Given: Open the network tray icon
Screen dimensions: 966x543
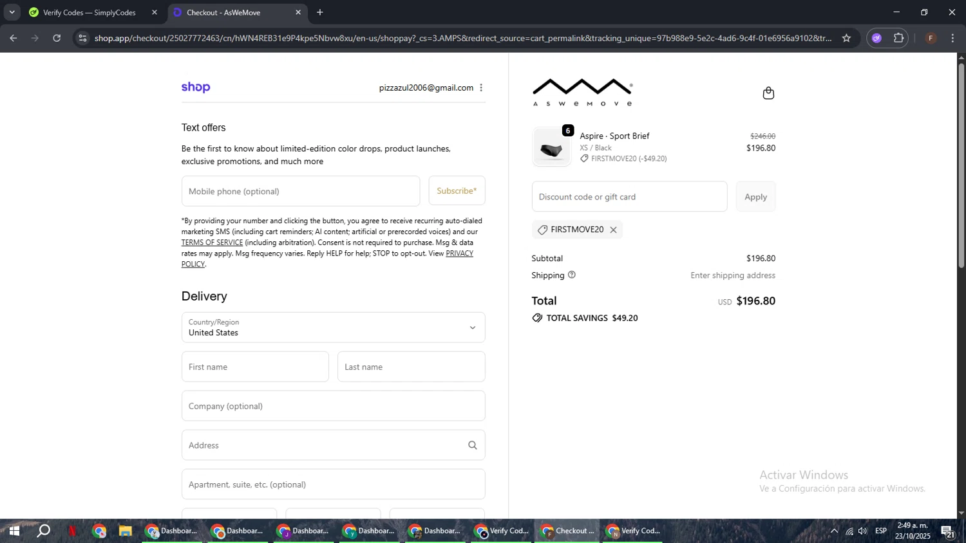Looking at the screenshot, I should click(x=849, y=531).
